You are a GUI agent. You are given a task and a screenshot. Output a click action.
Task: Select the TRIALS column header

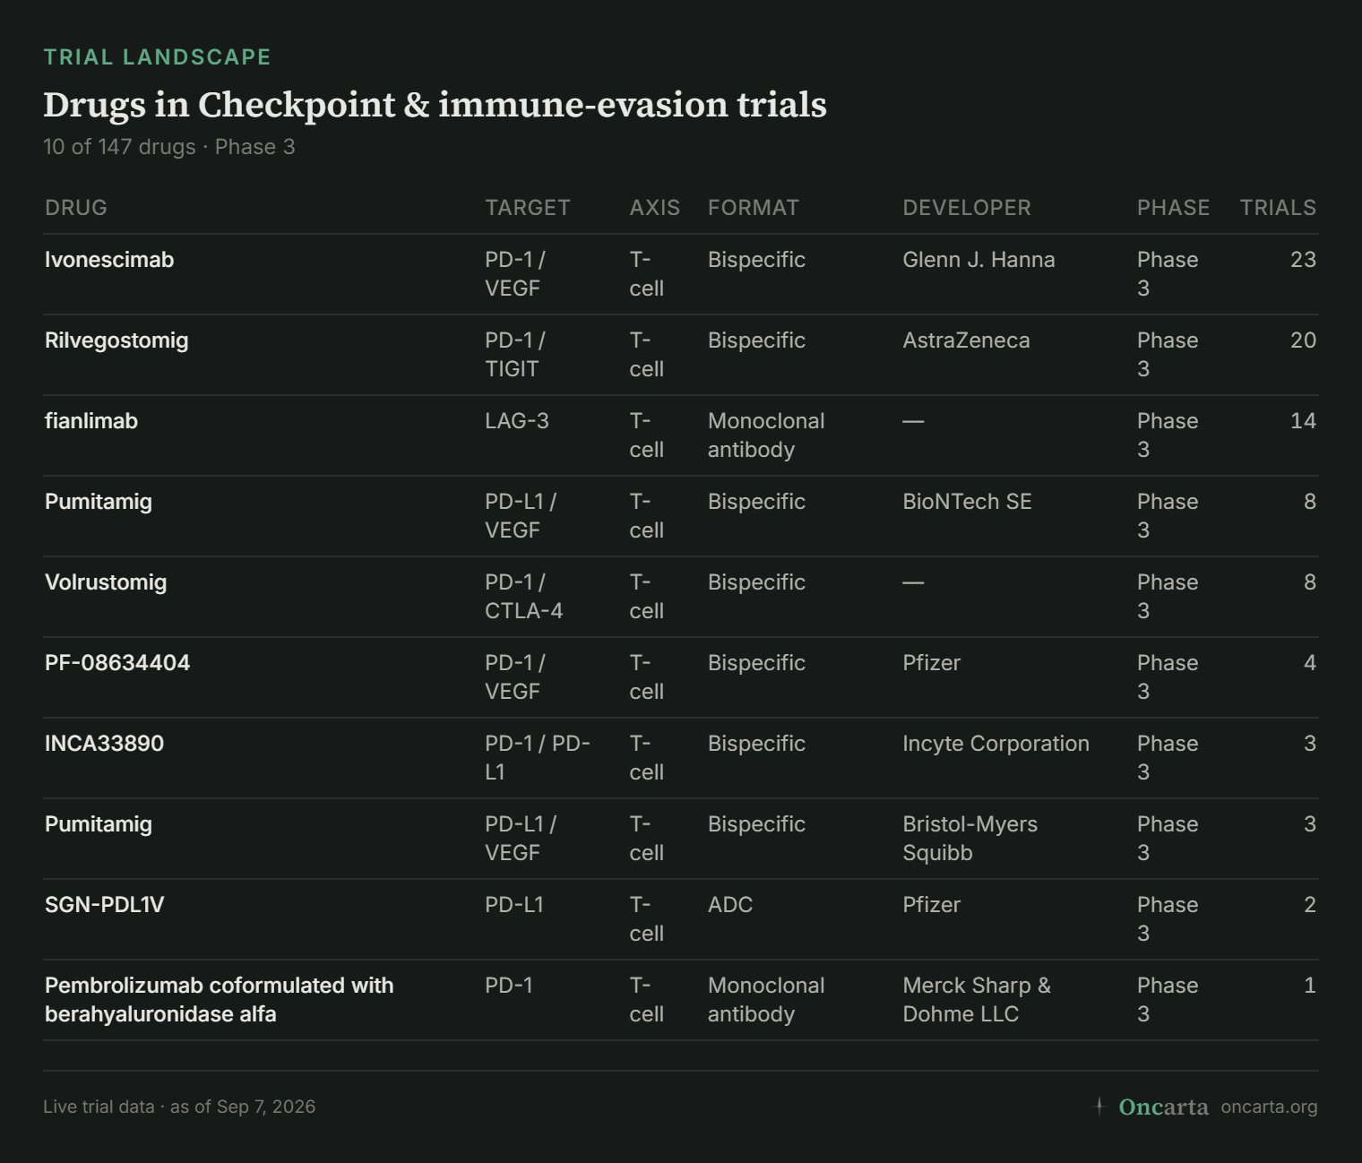click(1278, 208)
